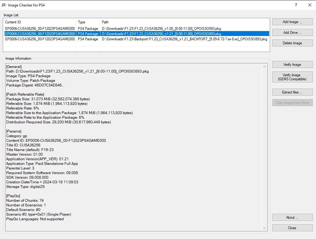Select the v1.21 [9.00-11.00] package path

pyautogui.click(x=161, y=34)
